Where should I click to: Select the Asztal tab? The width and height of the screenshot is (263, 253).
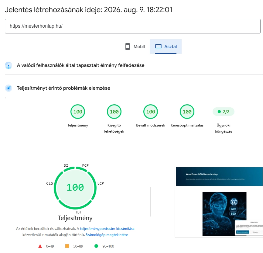pos(166,47)
